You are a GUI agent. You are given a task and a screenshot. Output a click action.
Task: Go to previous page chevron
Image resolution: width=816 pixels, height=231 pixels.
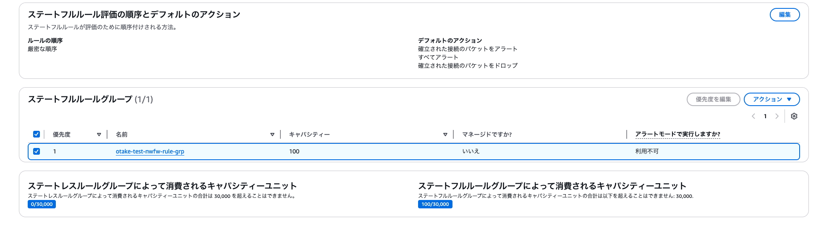753,116
